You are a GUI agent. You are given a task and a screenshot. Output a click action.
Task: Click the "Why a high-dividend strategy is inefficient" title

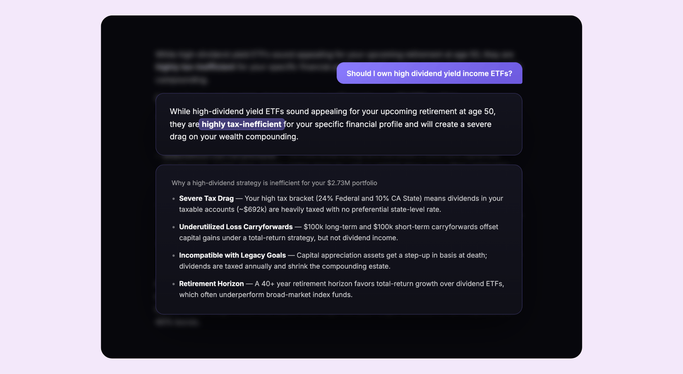(x=274, y=183)
